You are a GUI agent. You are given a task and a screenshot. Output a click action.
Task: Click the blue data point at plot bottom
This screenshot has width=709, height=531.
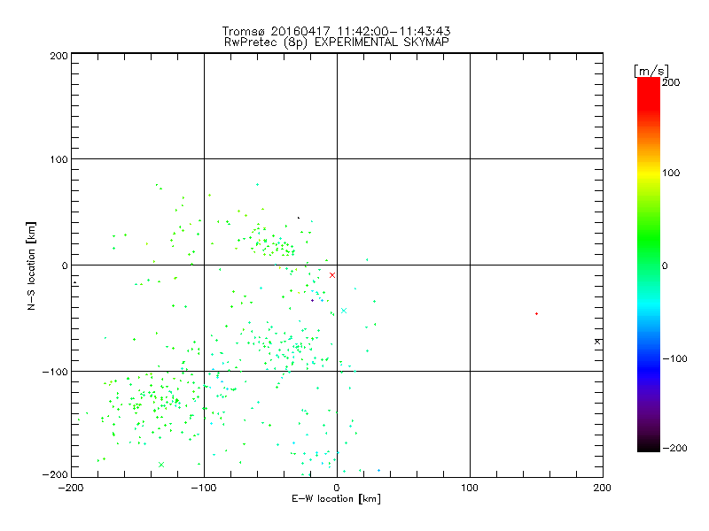[378, 470]
